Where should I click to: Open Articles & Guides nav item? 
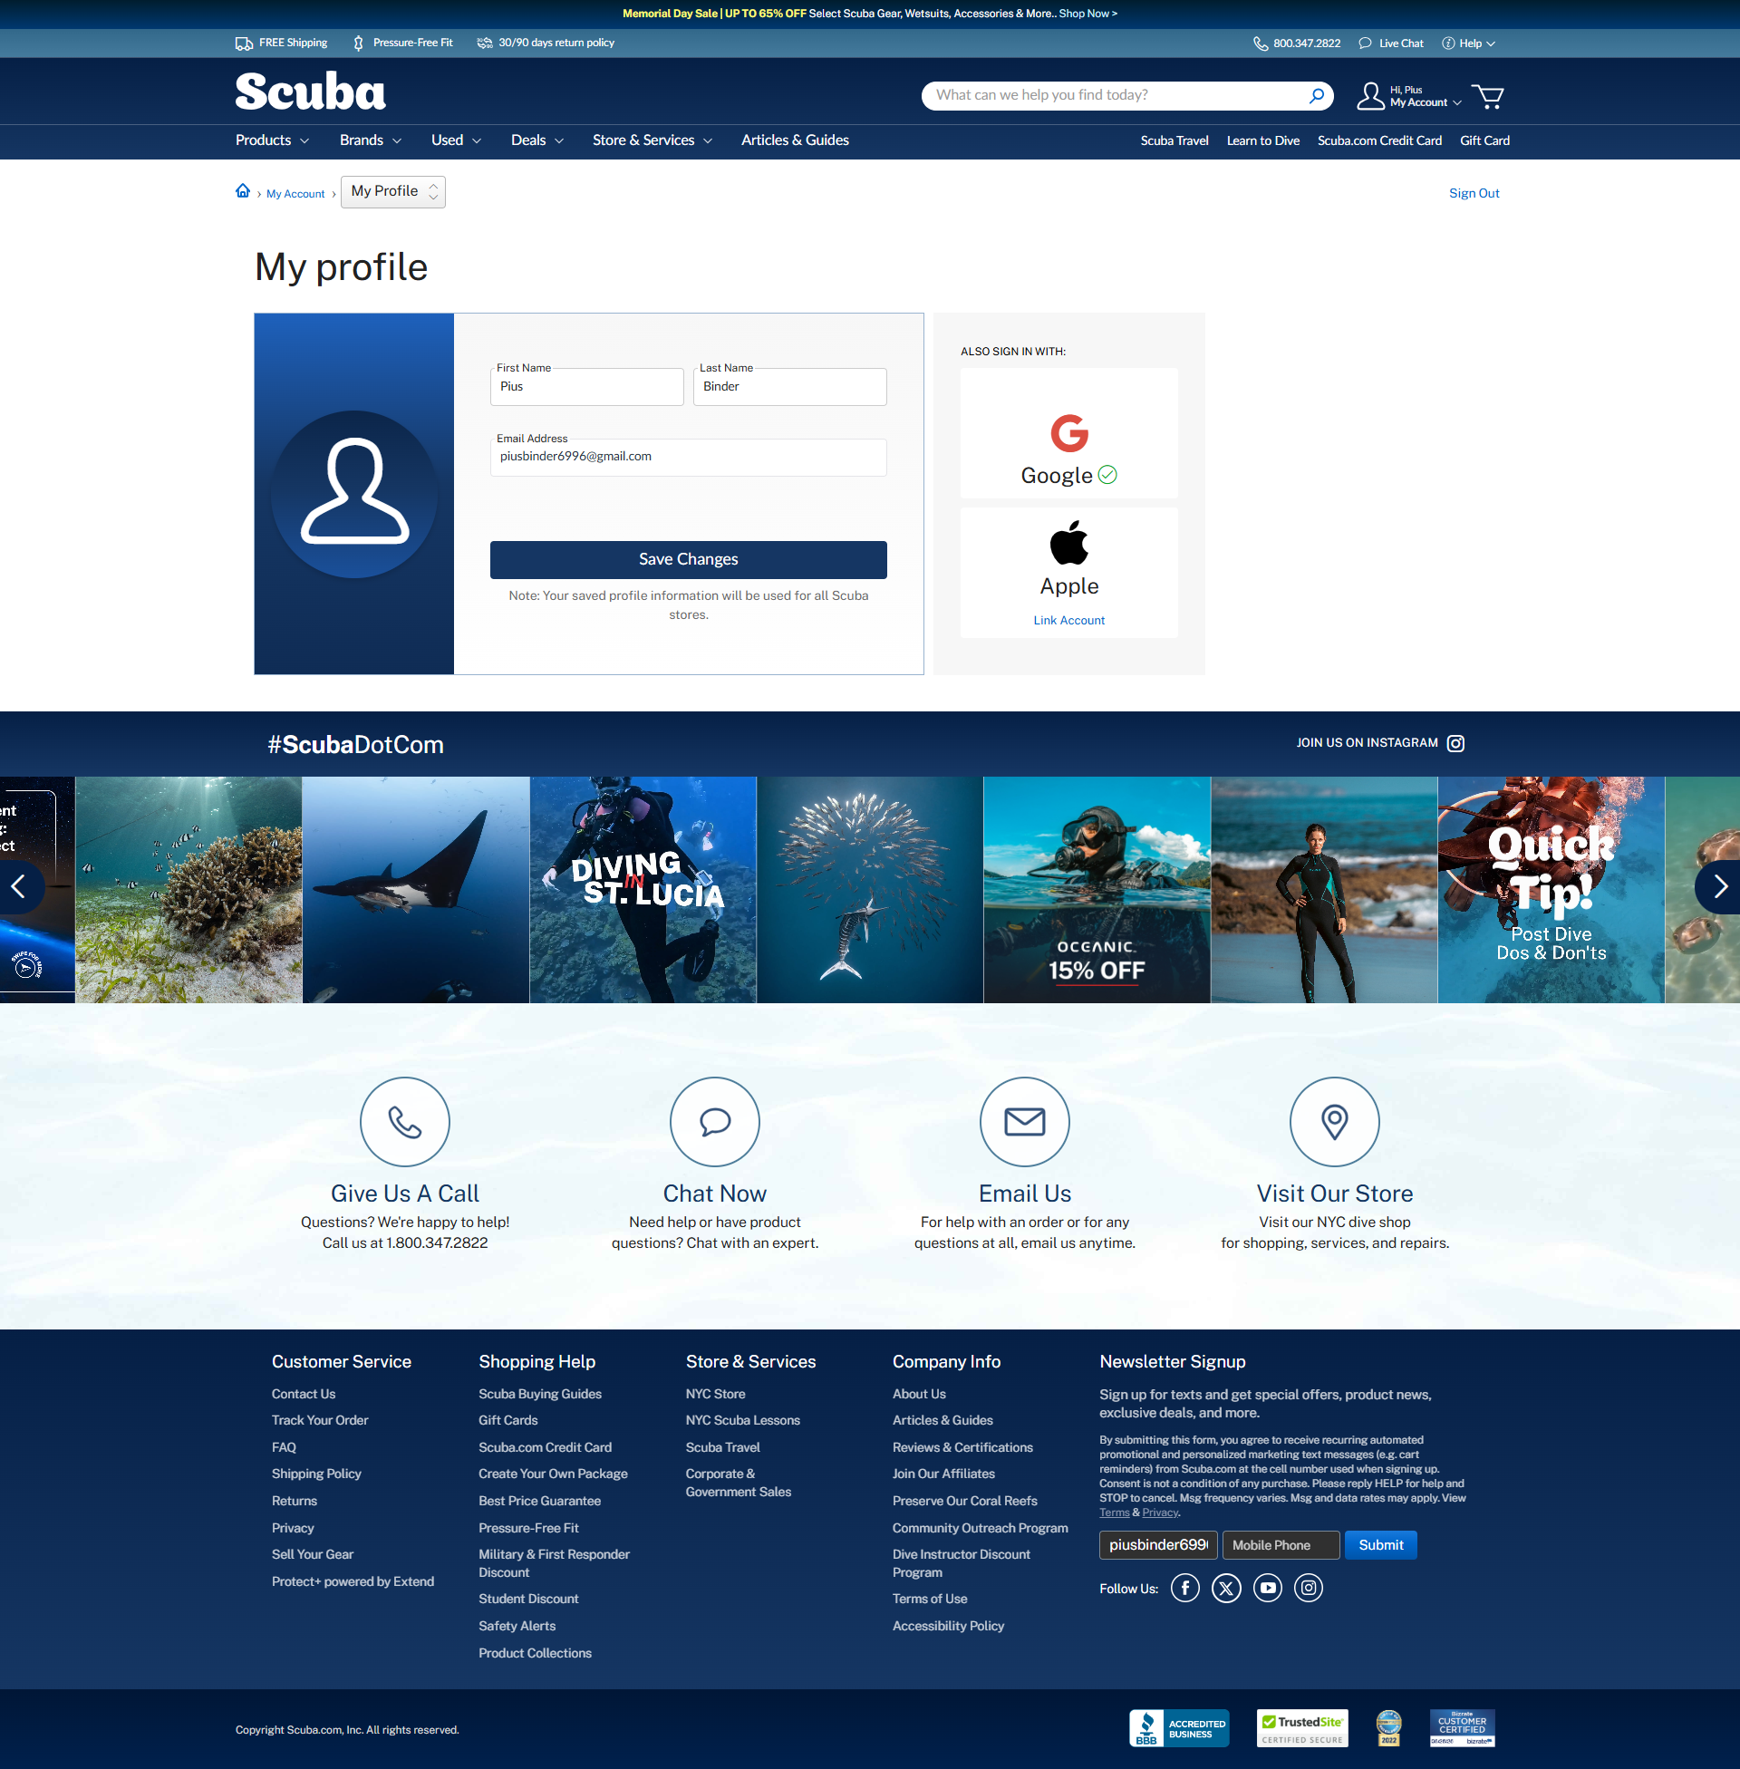point(795,140)
